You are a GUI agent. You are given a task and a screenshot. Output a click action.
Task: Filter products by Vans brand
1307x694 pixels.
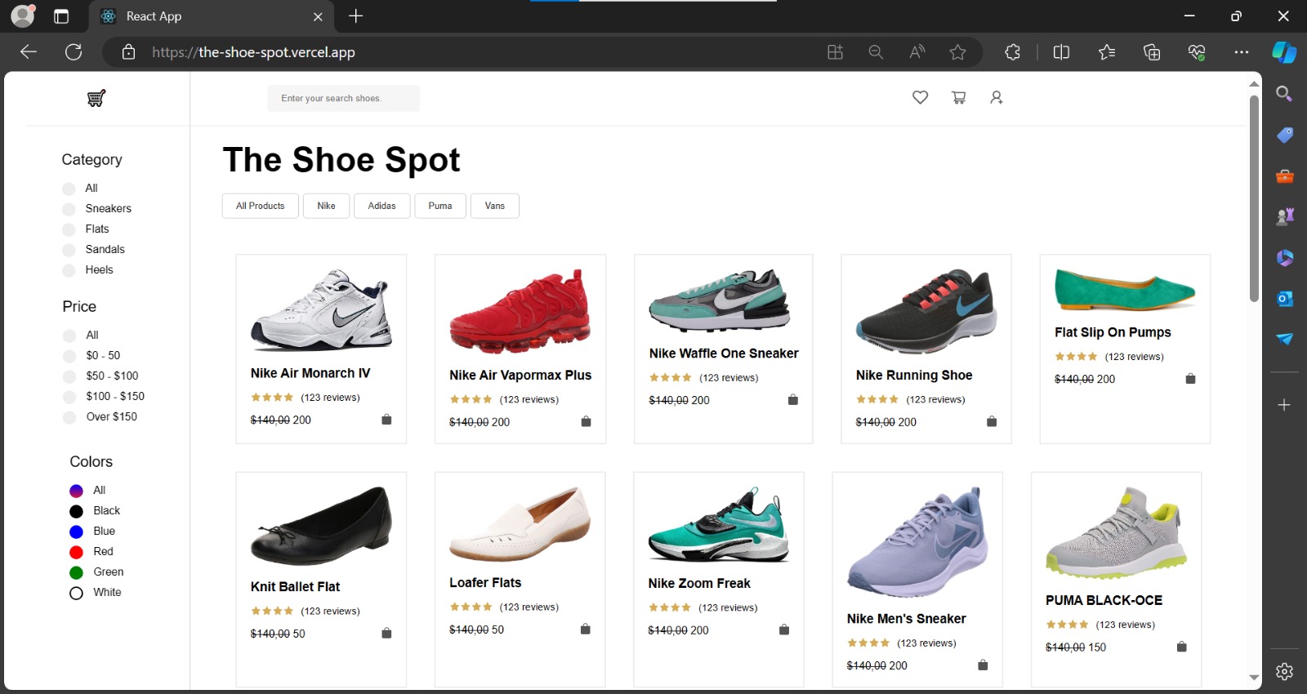[495, 206]
